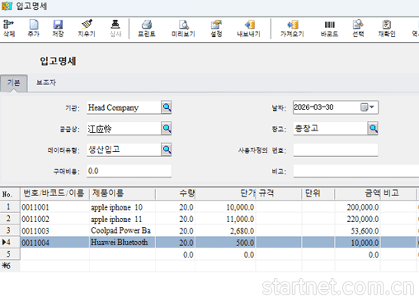
Task: Open lookup for Head Company field
Action: pyautogui.click(x=167, y=107)
